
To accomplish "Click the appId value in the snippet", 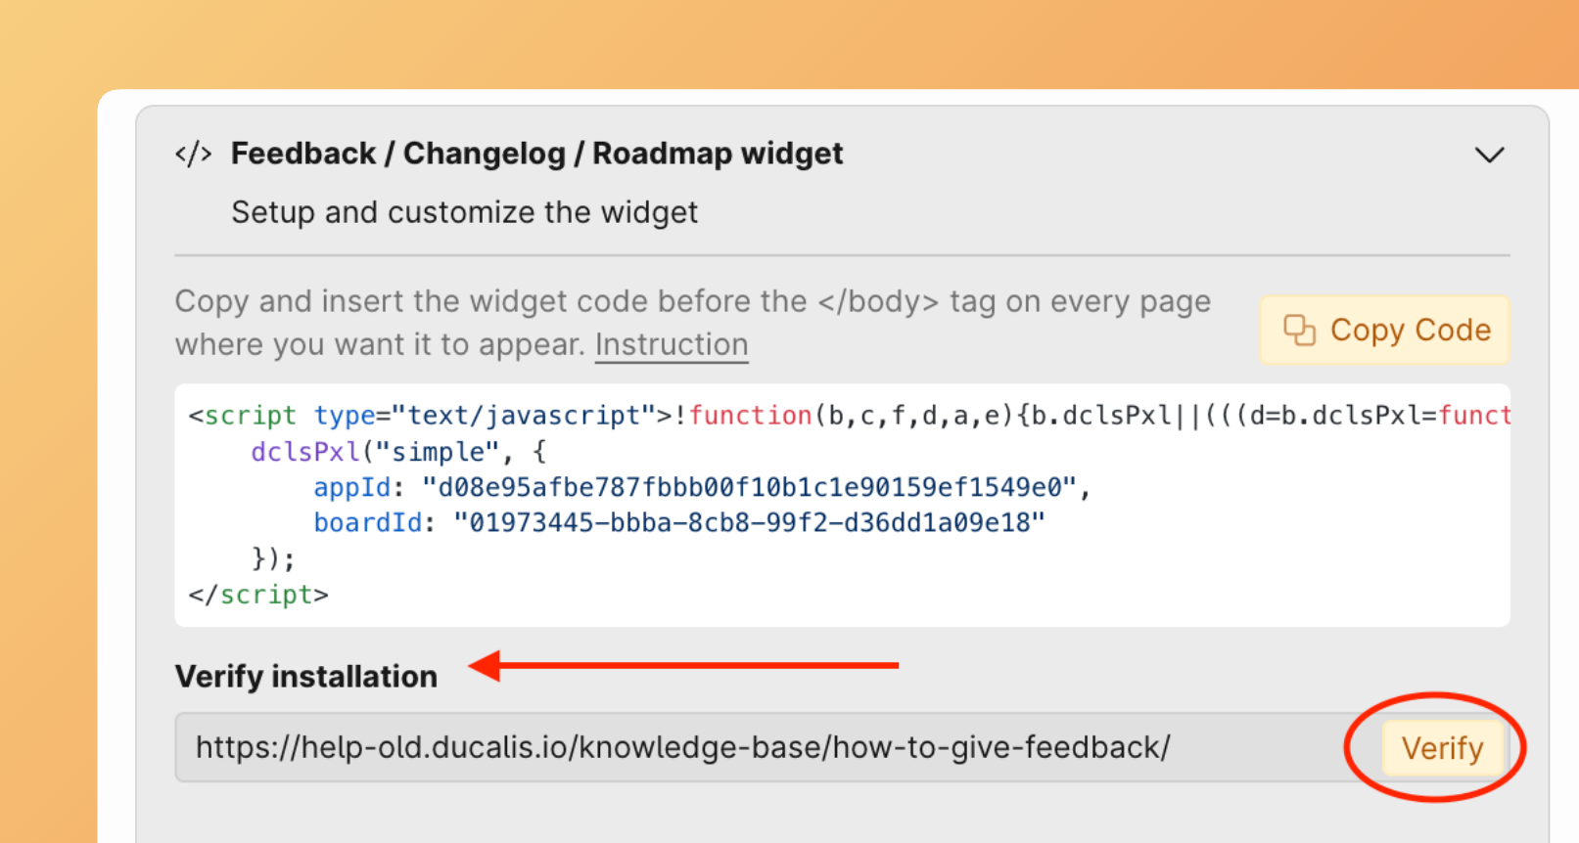I will point(749,487).
